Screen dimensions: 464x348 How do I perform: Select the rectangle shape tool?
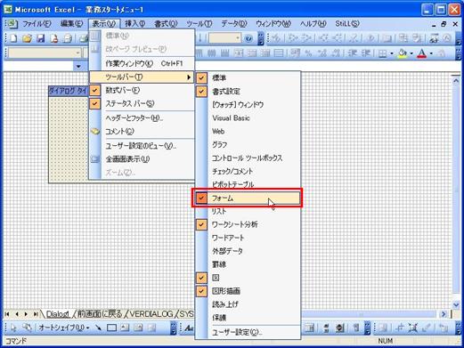tap(111, 328)
